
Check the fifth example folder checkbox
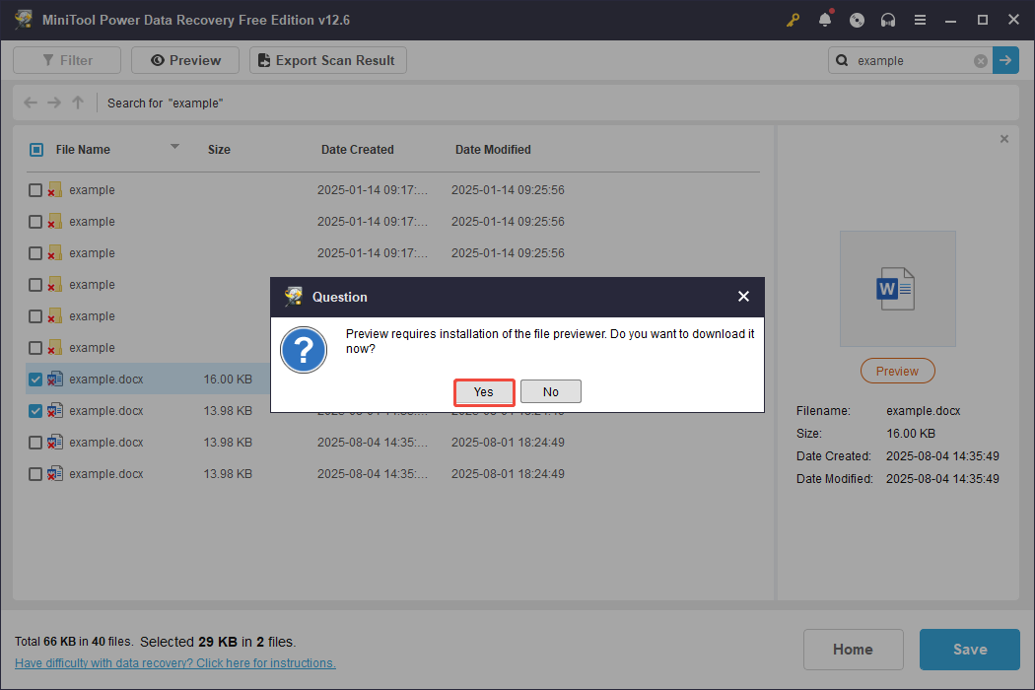[35, 317]
